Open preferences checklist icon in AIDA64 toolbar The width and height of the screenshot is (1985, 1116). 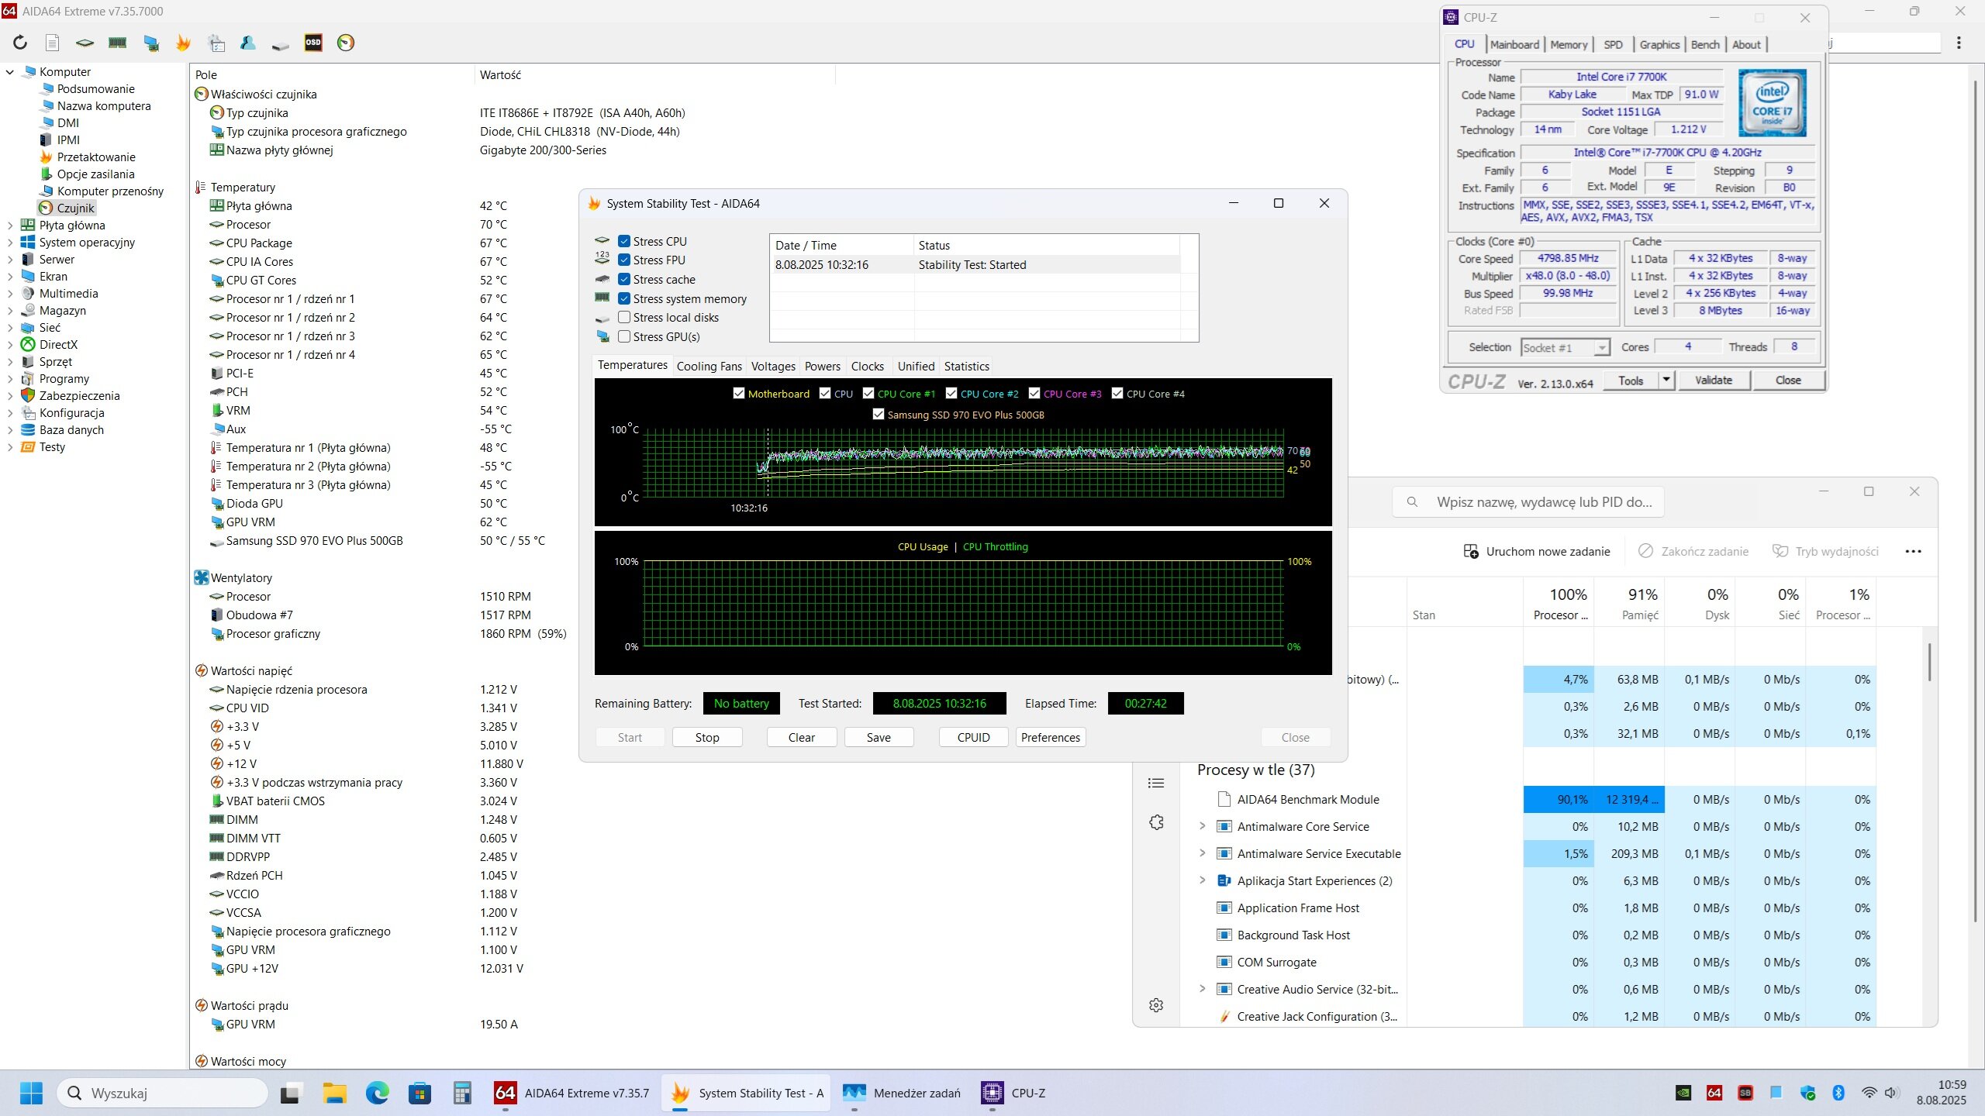[216, 43]
